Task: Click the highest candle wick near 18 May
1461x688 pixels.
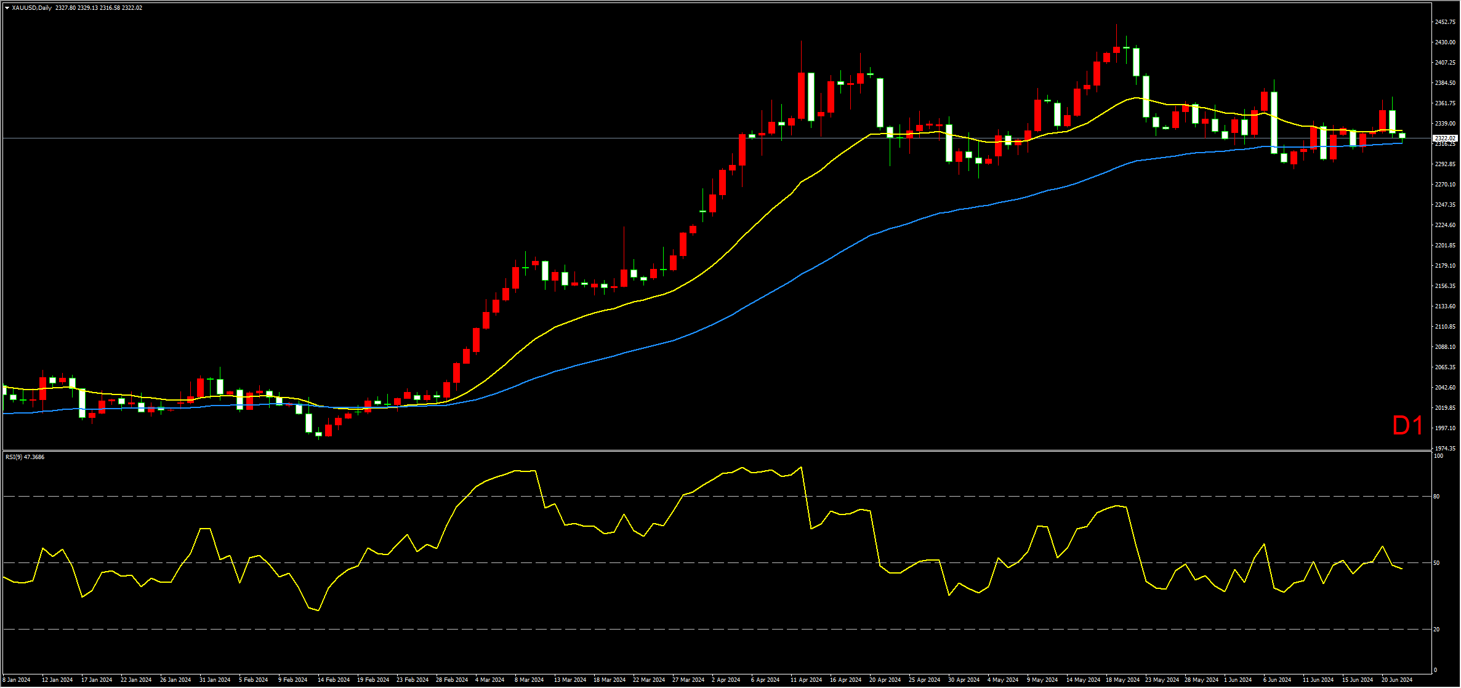Action: tap(1116, 36)
